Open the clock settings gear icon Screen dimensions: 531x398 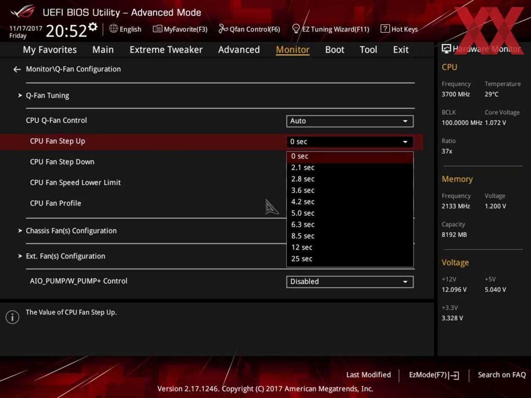[93, 27]
